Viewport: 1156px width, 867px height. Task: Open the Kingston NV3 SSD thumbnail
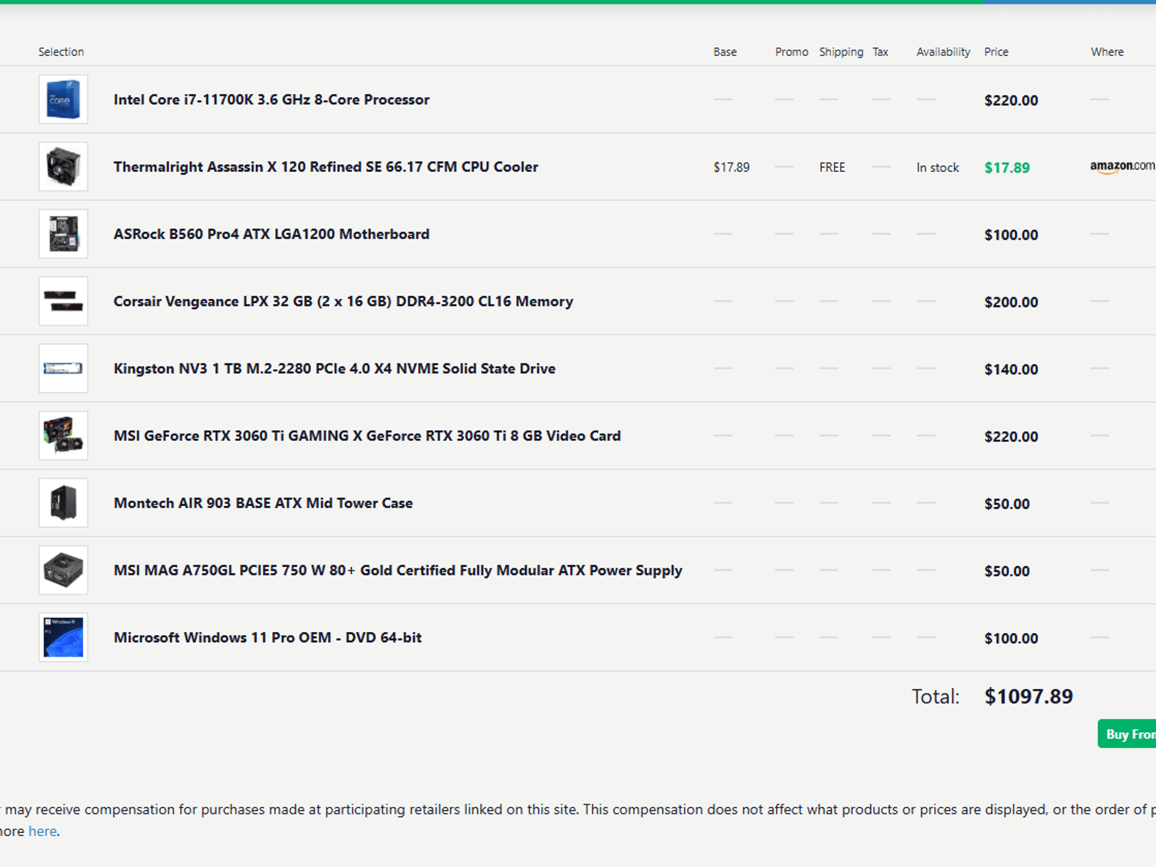[63, 368]
